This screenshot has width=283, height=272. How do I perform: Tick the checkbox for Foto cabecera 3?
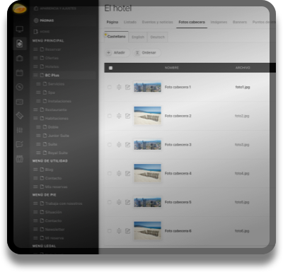pyautogui.click(x=110, y=145)
